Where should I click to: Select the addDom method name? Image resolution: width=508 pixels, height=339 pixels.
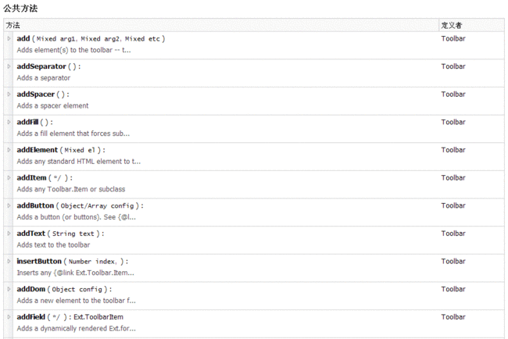[x=31, y=289]
